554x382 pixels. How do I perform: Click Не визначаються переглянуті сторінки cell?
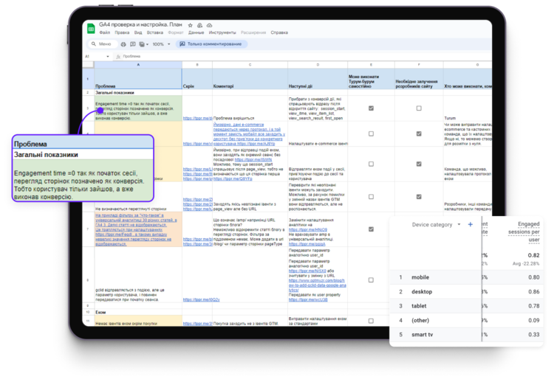[138, 197]
